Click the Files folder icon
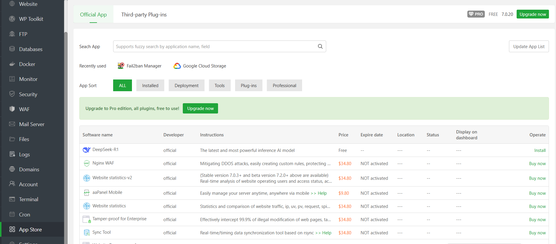The width and height of the screenshot is (556, 244). 12,139
